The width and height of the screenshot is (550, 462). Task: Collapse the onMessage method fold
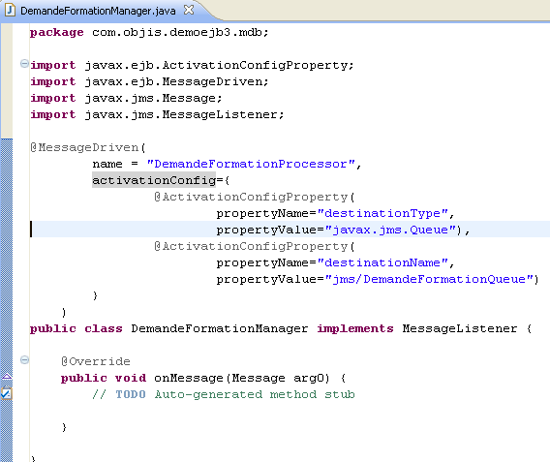click(24, 360)
